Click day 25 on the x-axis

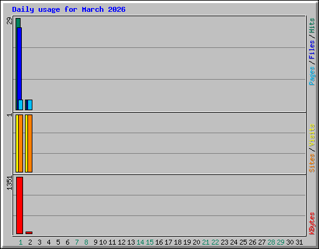tap(243, 242)
